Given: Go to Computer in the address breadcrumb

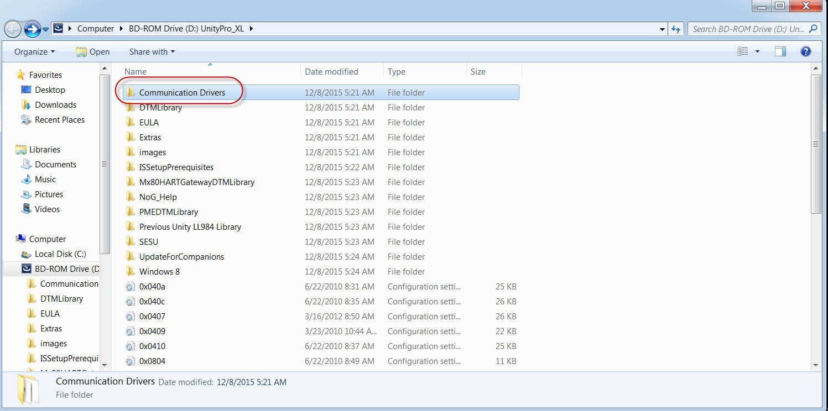Looking at the screenshot, I should tap(96, 29).
